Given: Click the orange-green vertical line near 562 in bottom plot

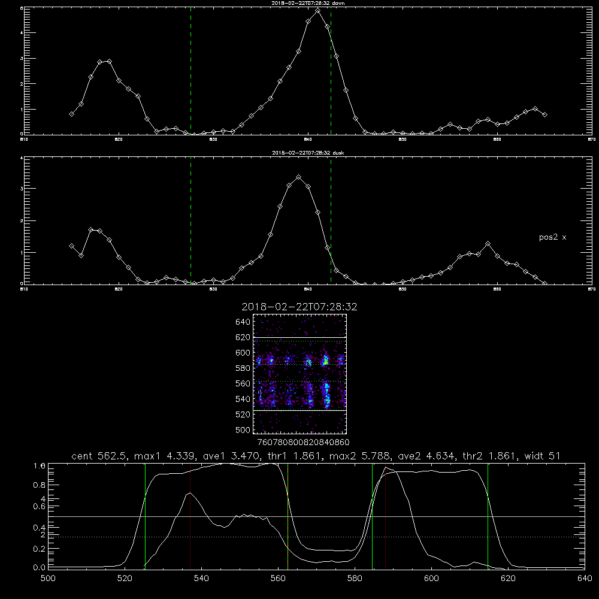Looking at the screenshot, I should 288,516.
